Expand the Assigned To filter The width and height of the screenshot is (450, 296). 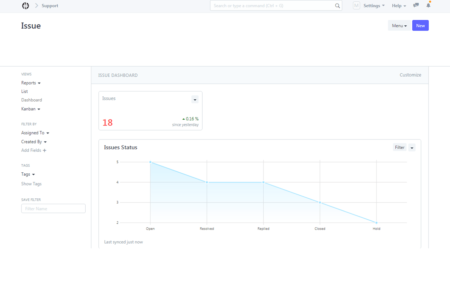(x=35, y=133)
